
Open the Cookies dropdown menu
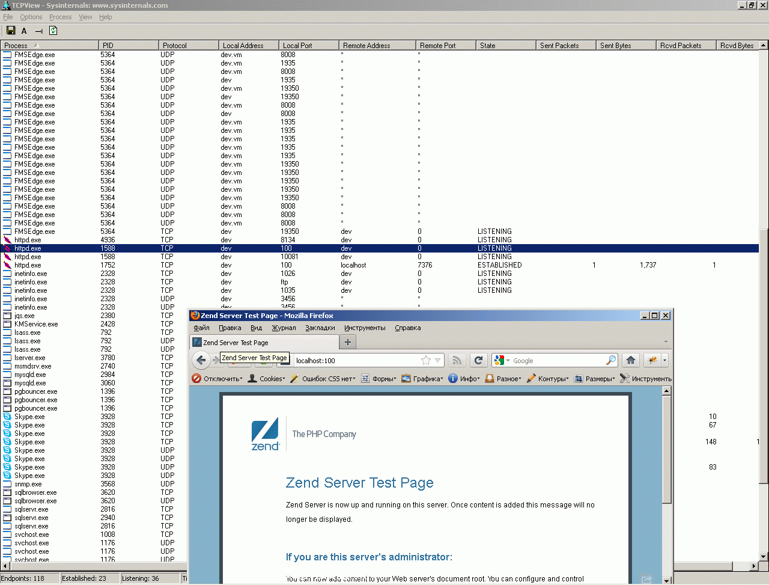pos(267,379)
